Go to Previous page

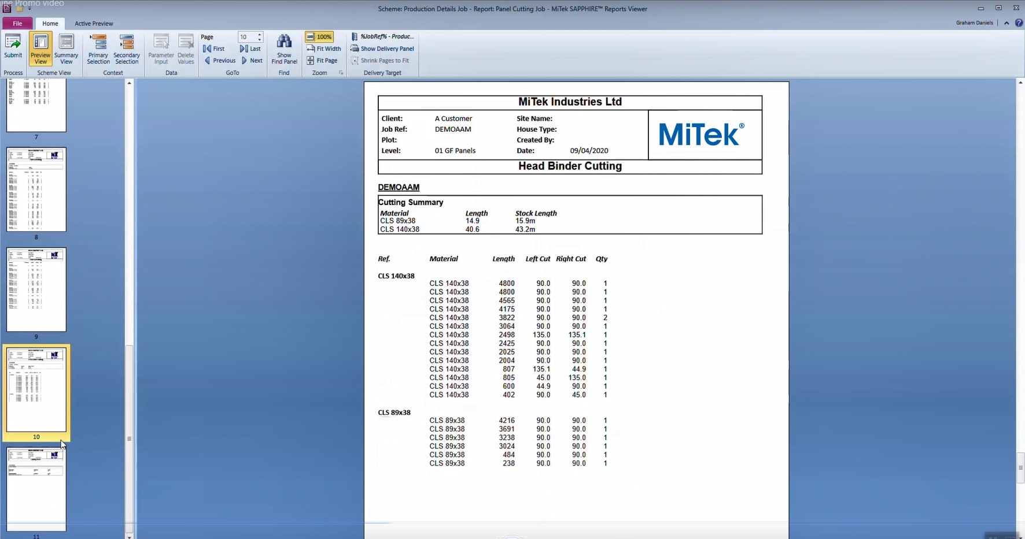click(219, 61)
